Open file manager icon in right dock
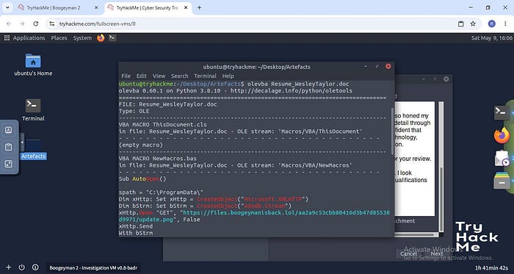This screenshot has width=514, height=274. tap(502, 181)
